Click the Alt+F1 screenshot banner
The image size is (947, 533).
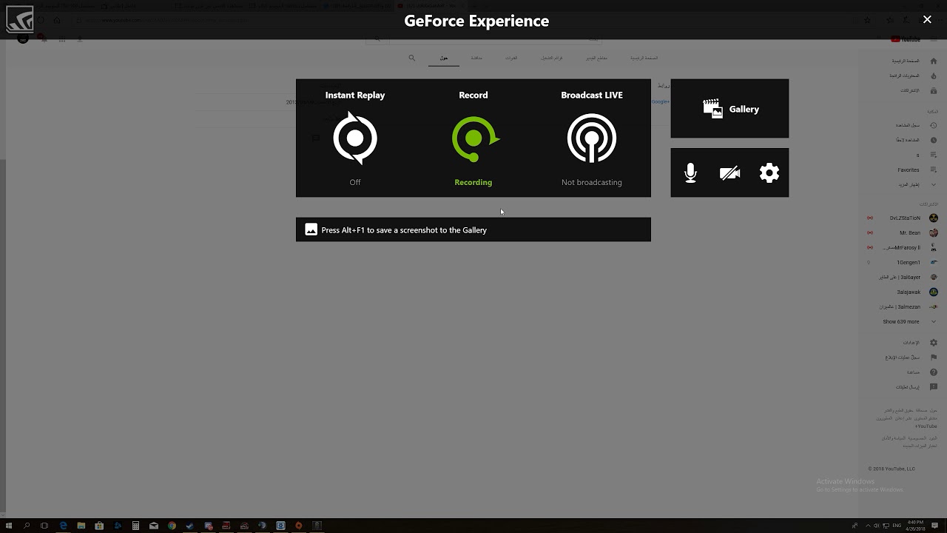(473, 229)
